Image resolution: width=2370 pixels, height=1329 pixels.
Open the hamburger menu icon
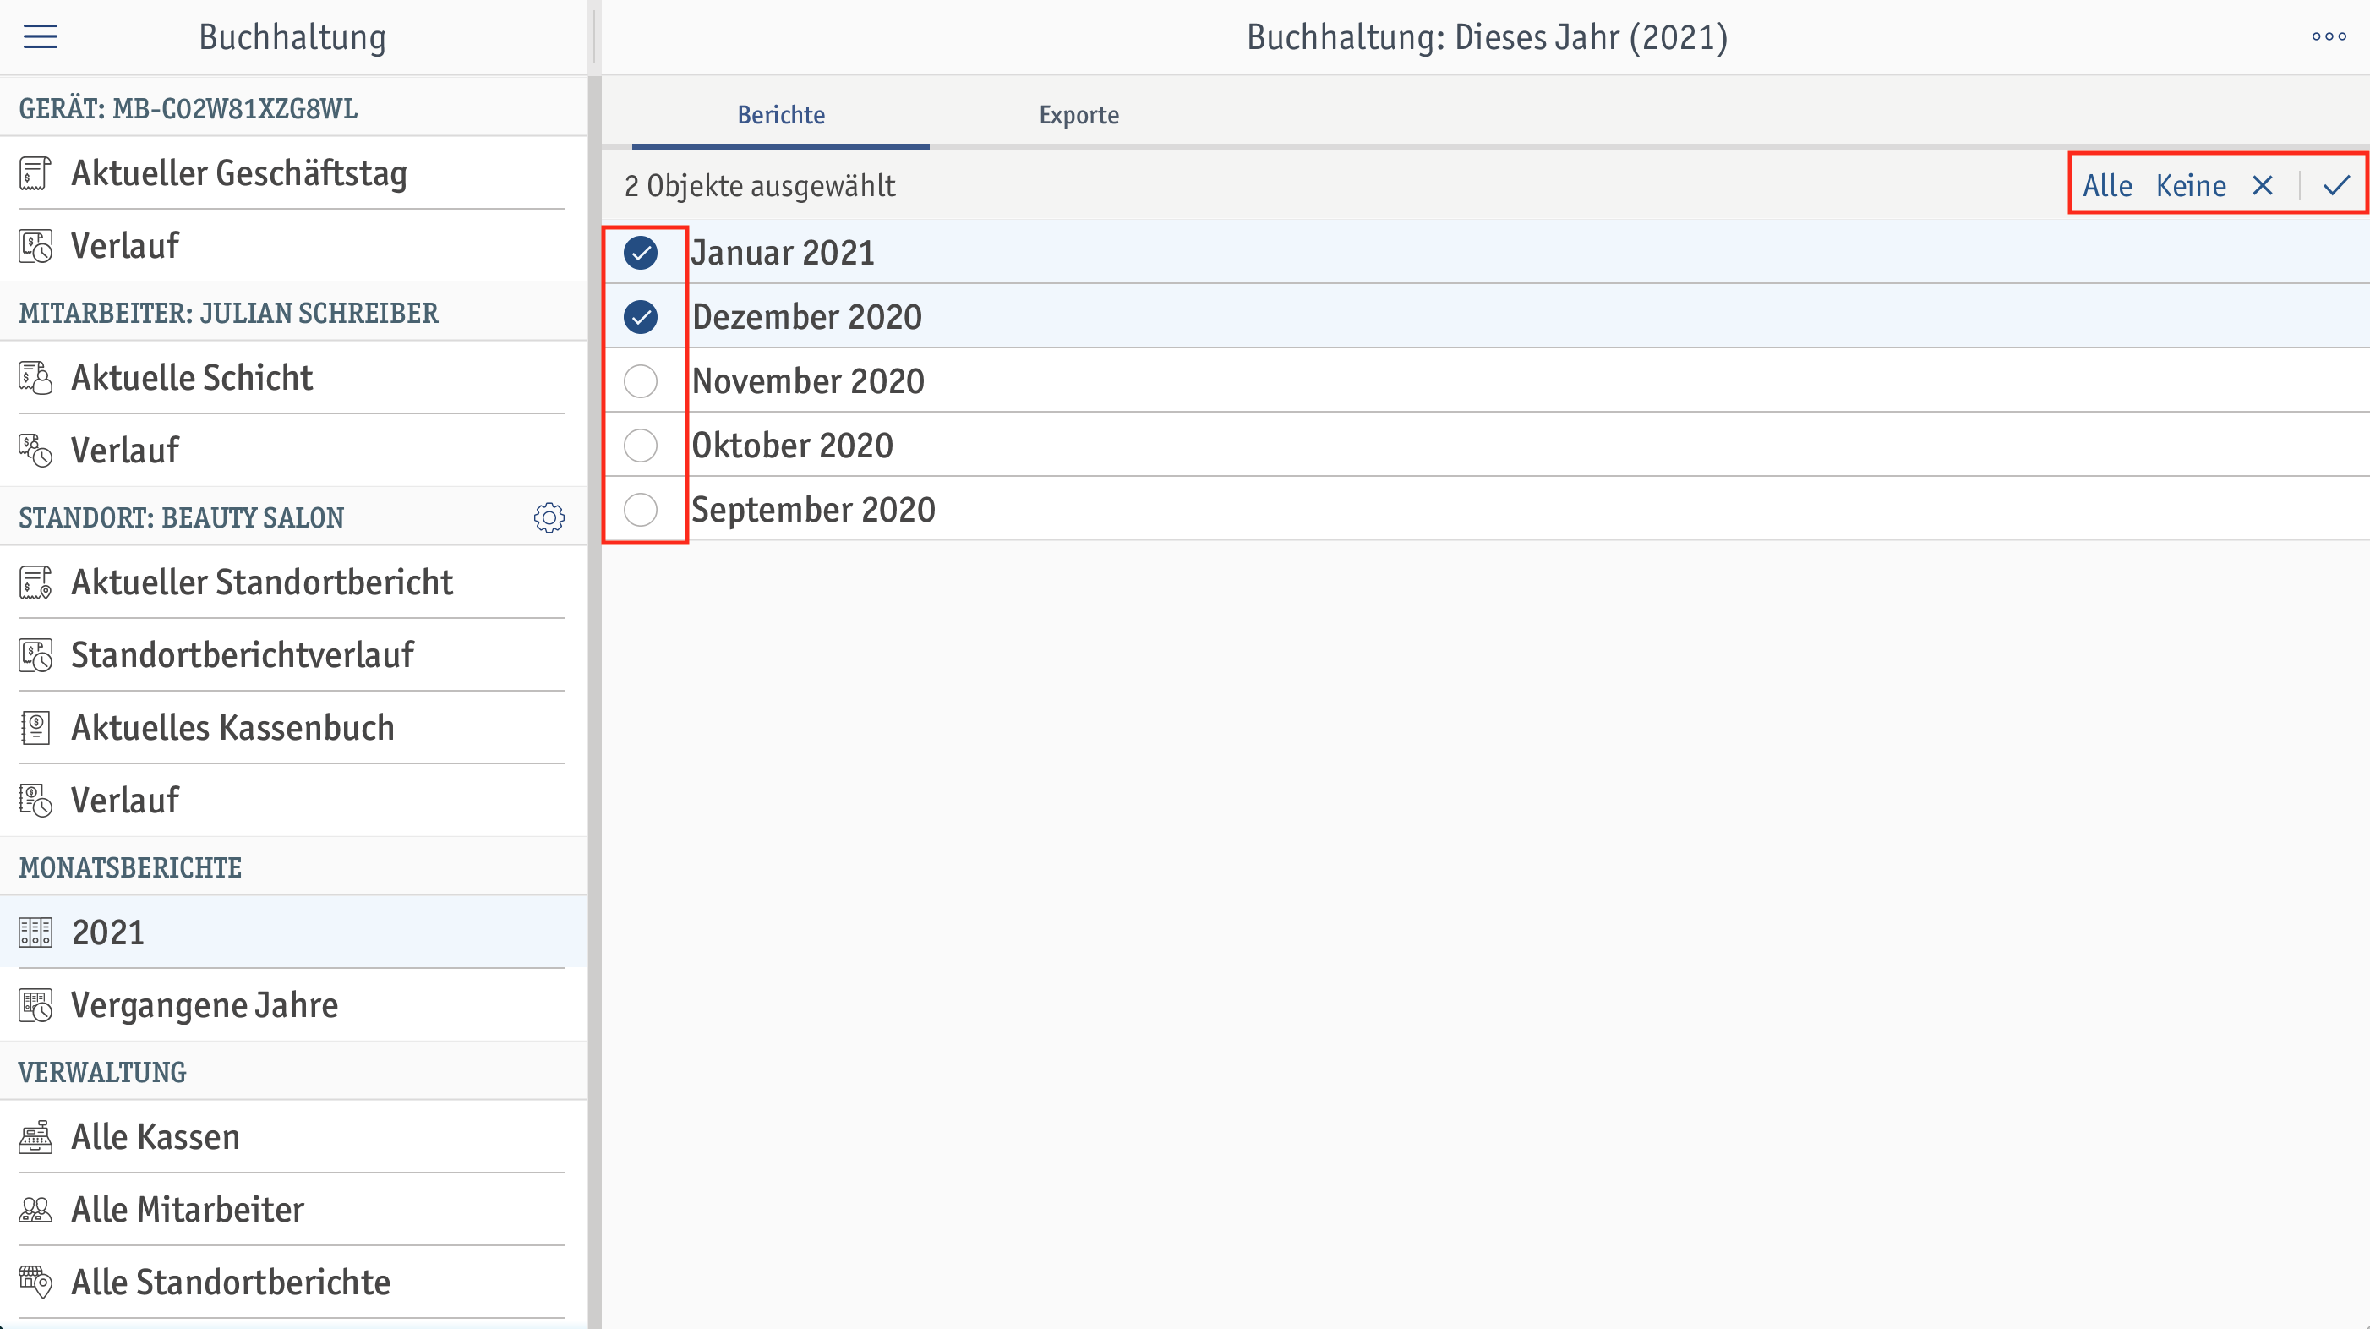41,37
